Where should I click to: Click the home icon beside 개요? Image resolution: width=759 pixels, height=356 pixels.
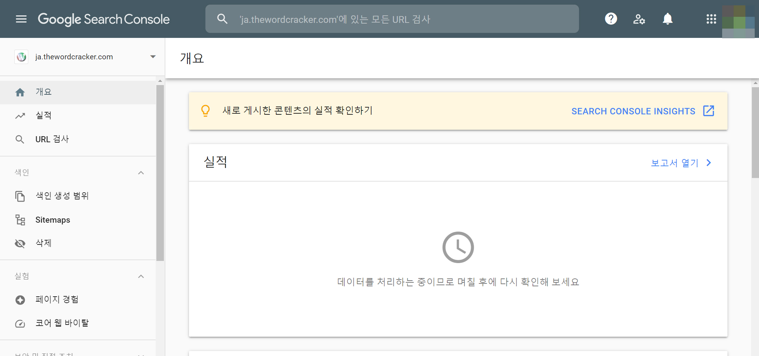pos(20,93)
